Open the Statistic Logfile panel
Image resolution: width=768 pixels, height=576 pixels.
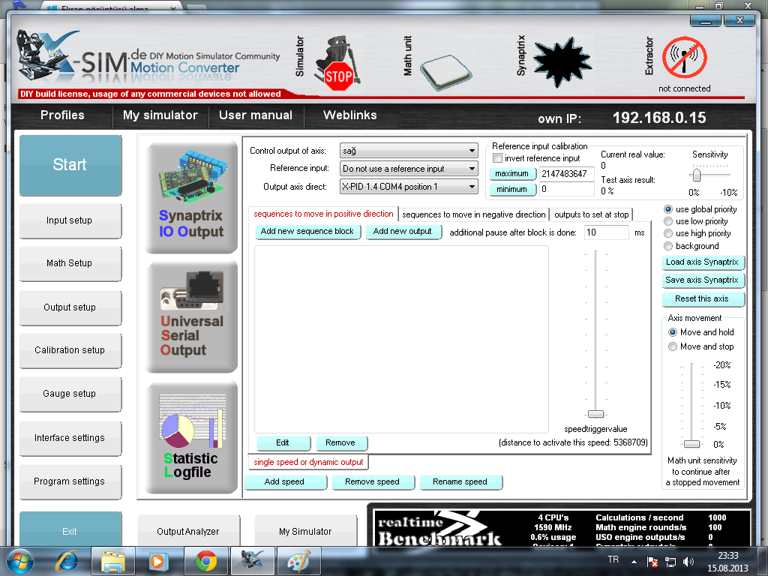[191, 437]
